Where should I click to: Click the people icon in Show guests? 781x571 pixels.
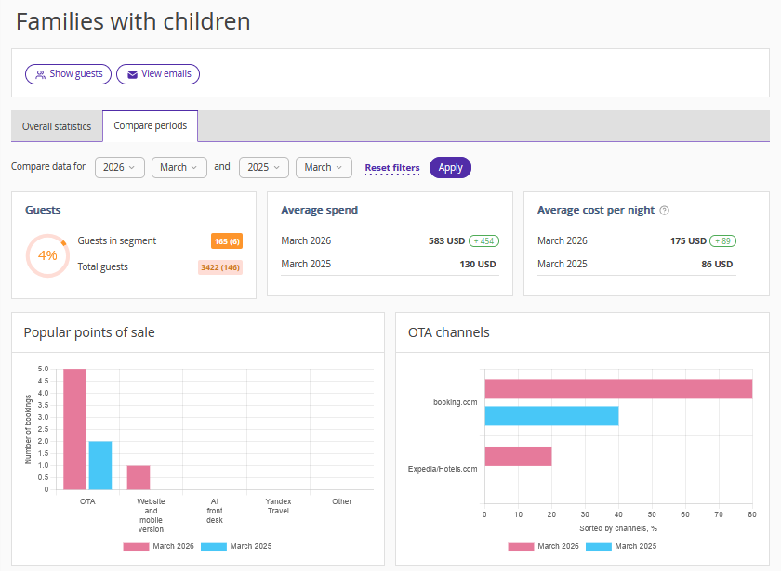pos(40,74)
